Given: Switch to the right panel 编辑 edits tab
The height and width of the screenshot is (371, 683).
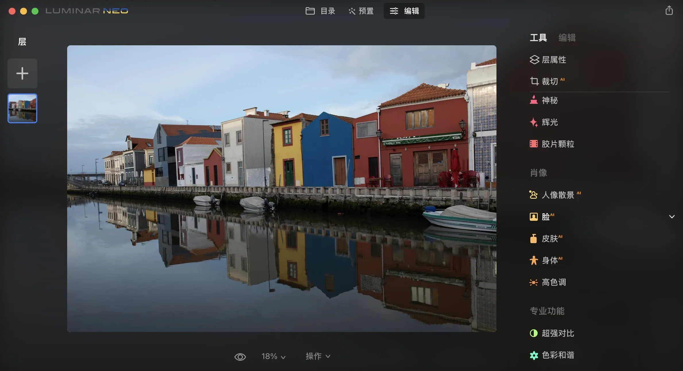Looking at the screenshot, I should [x=567, y=38].
